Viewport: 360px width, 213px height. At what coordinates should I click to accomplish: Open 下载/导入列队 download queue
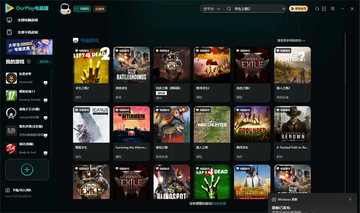tap(19, 190)
